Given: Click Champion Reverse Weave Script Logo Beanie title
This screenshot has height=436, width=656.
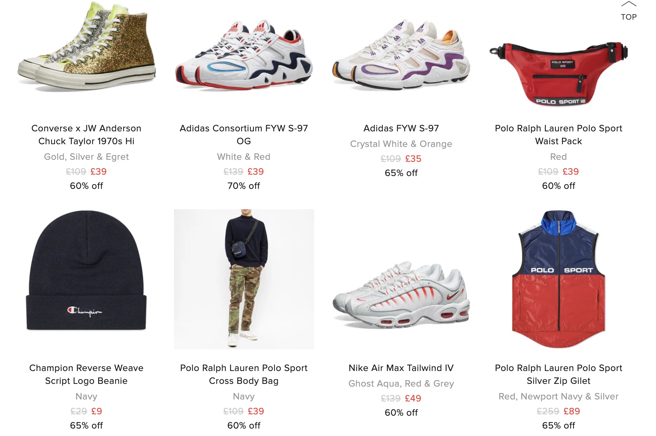Looking at the screenshot, I should [x=86, y=374].
